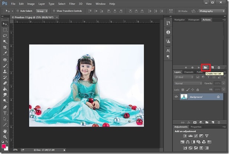
Task: Delete action with trash icon in Actions
Action: click(x=219, y=68)
